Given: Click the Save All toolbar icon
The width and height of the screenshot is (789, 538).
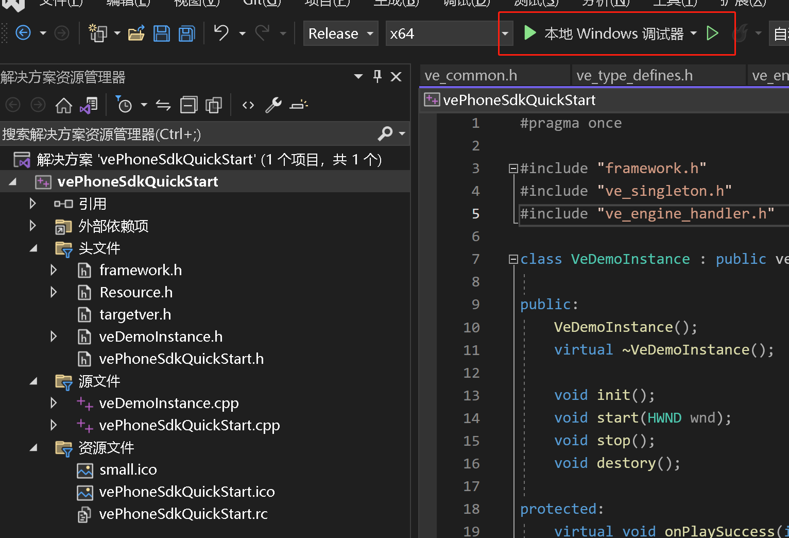Looking at the screenshot, I should click(186, 34).
